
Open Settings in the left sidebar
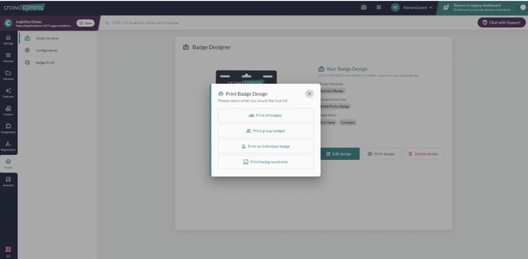[x=8, y=40]
